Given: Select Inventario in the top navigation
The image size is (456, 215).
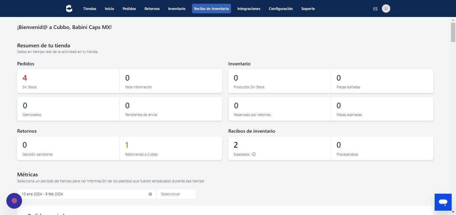Looking at the screenshot, I should click(177, 9).
